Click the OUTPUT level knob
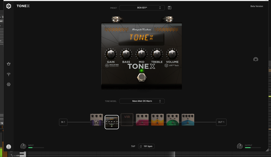The width and height of the screenshot is (271, 157). (x=240, y=146)
